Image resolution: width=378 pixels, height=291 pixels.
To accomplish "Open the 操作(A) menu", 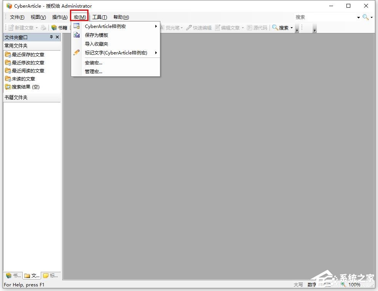I will pos(60,17).
